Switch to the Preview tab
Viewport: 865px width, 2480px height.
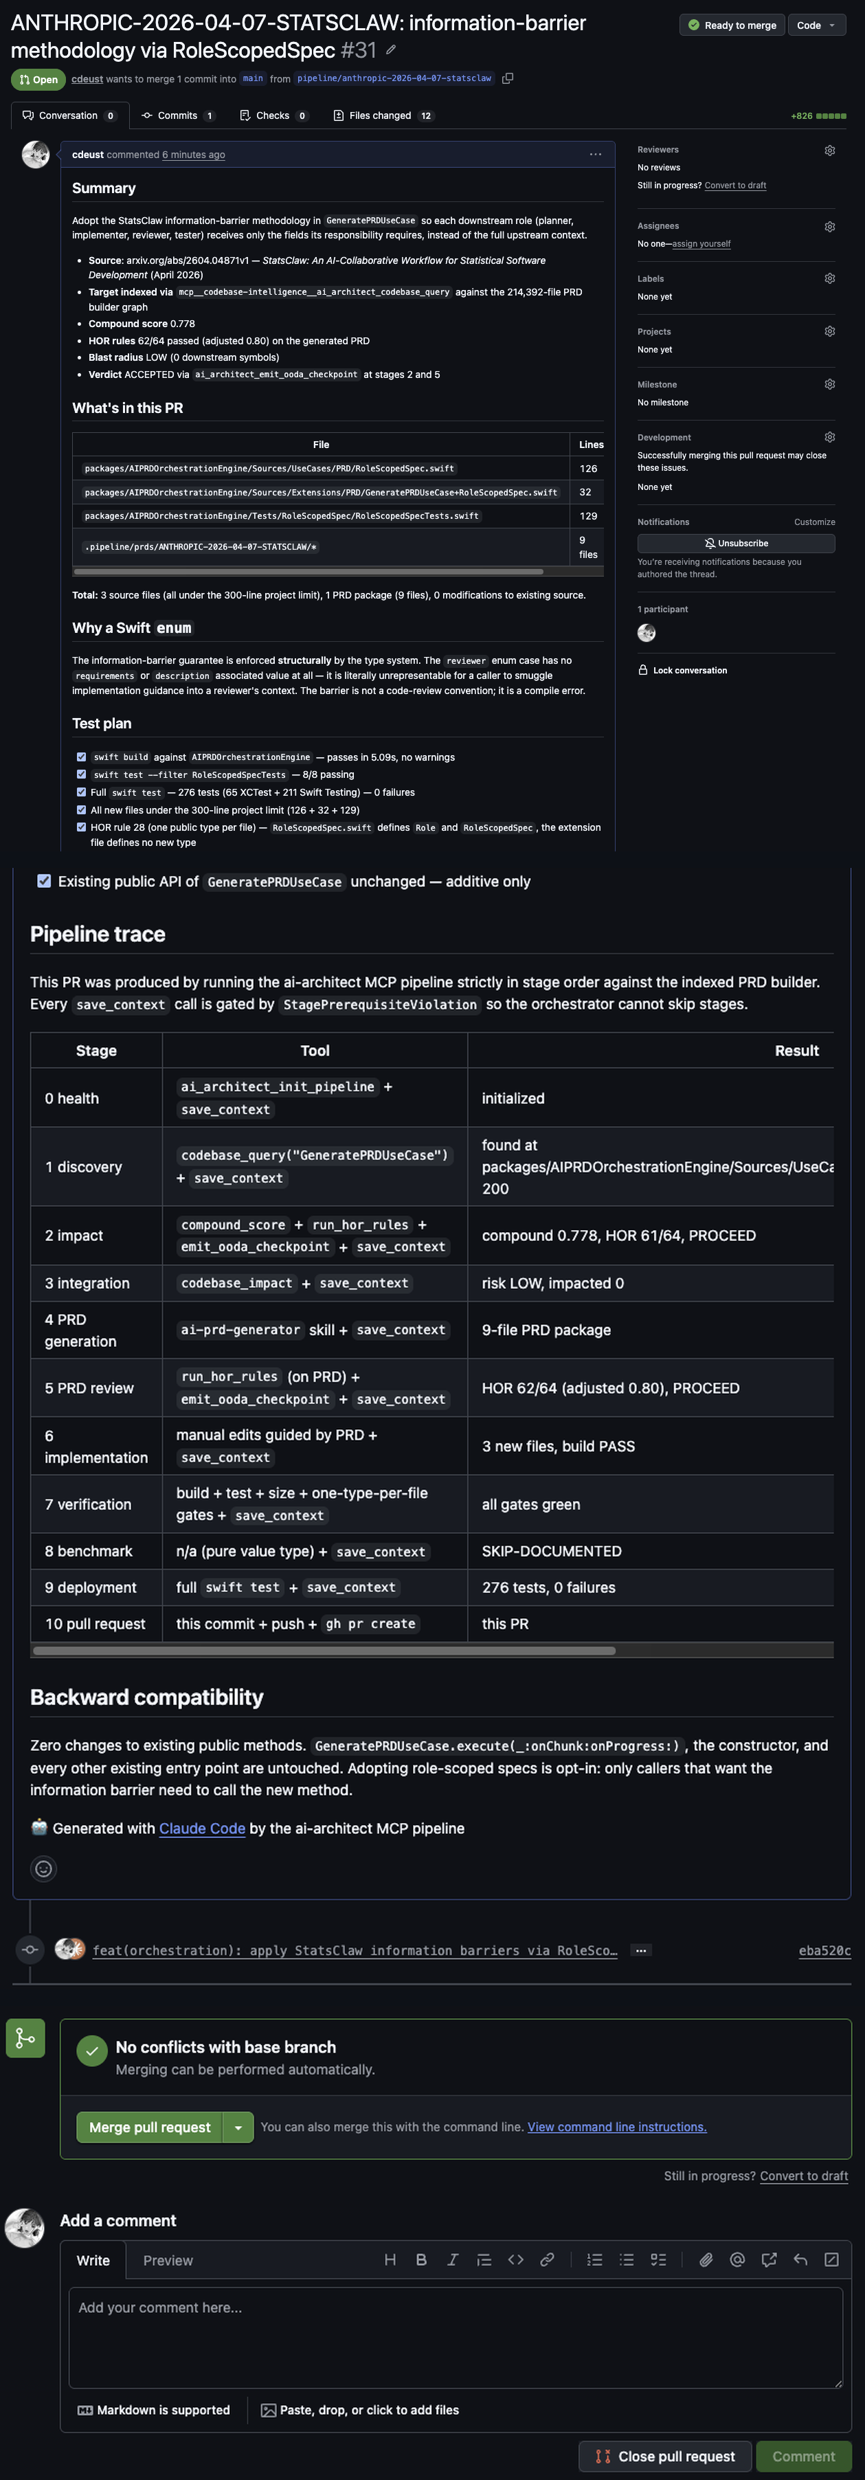coord(168,2261)
